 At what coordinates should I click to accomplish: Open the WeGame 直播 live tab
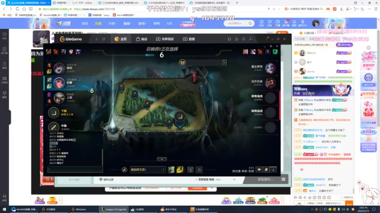189,39
